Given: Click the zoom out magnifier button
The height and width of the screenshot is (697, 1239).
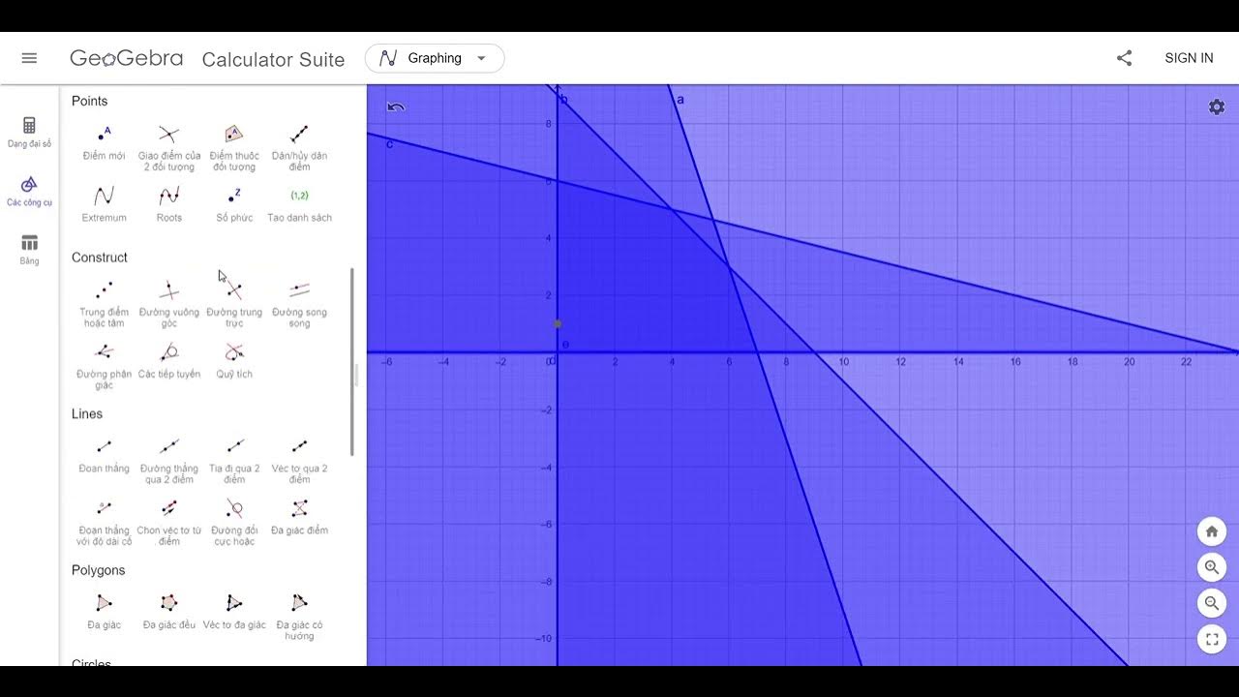Looking at the screenshot, I should (x=1212, y=604).
